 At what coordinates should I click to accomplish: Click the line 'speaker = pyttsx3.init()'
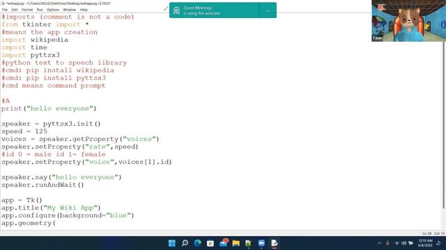[x=51, y=124]
